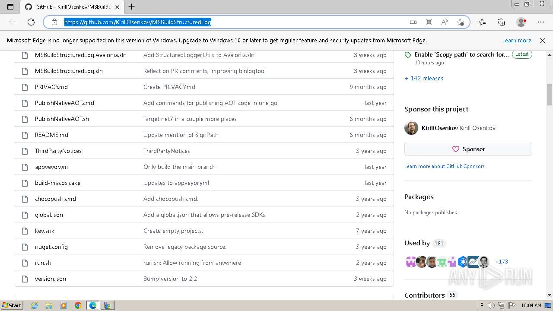This screenshot has width=553, height=311.
Task: Open the tab actions menu icon
Action: [x=10, y=7]
